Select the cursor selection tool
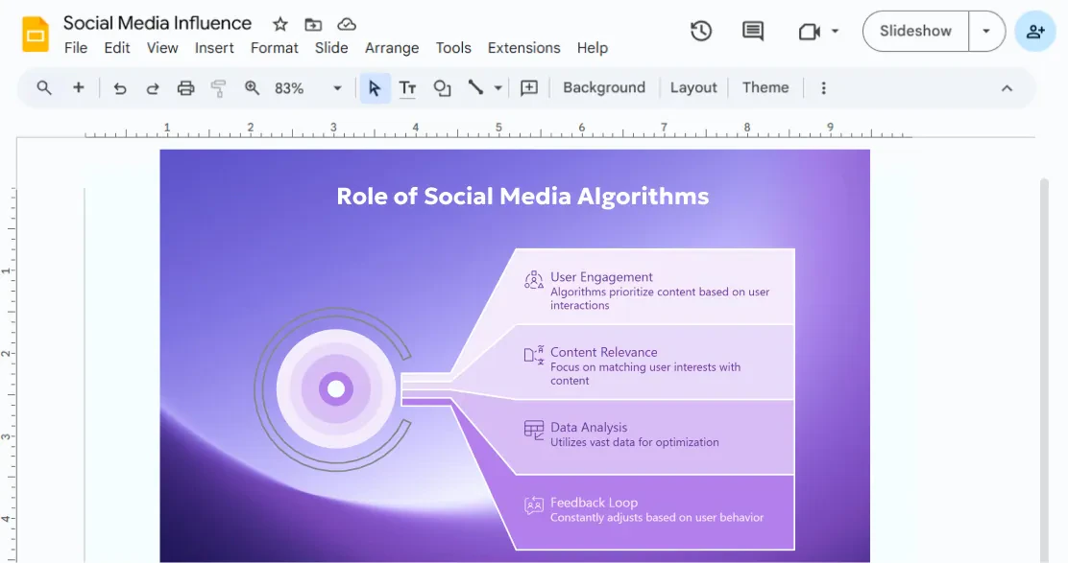This screenshot has width=1068, height=563. (x=376, y=87)
